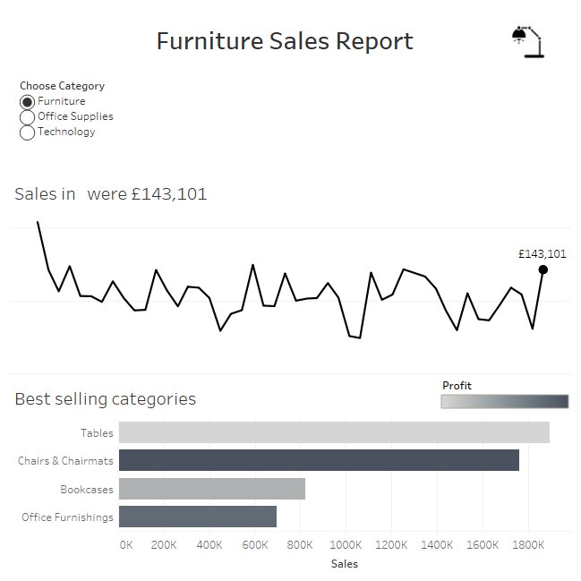Click the 'Choose Category' filter heading
Screen dimensions: 581x581
[63, 86]
